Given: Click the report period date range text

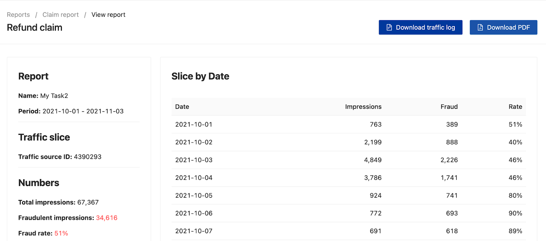Looking at the screenshot, I should pos(83,111).
